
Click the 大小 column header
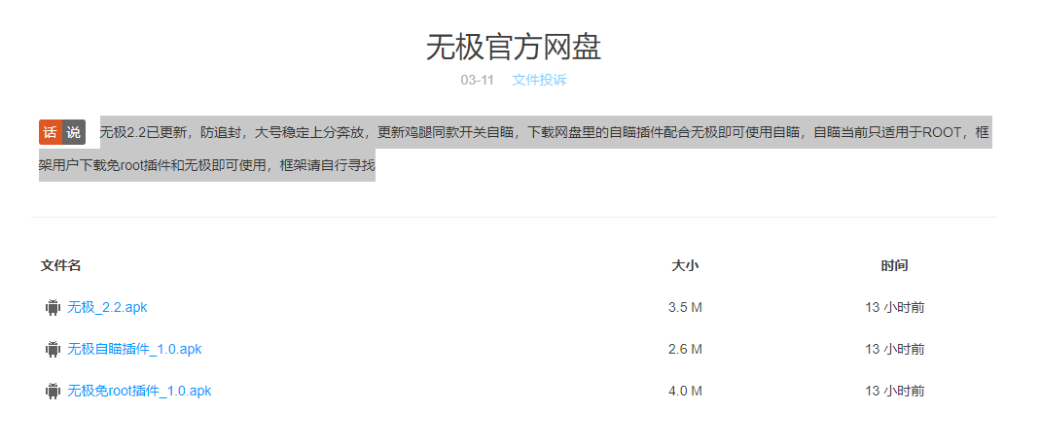[x=685, y=265]
